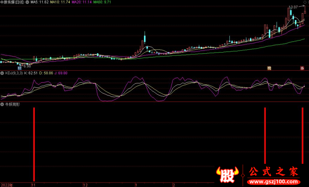Open the KDJ(9,3,3) indicator name
Image resolution: width=309 pixels, height=187 pixels.
pos(14,73)
